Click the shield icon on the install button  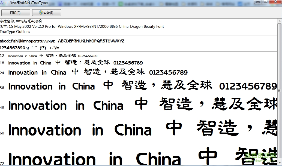point(41,13)
